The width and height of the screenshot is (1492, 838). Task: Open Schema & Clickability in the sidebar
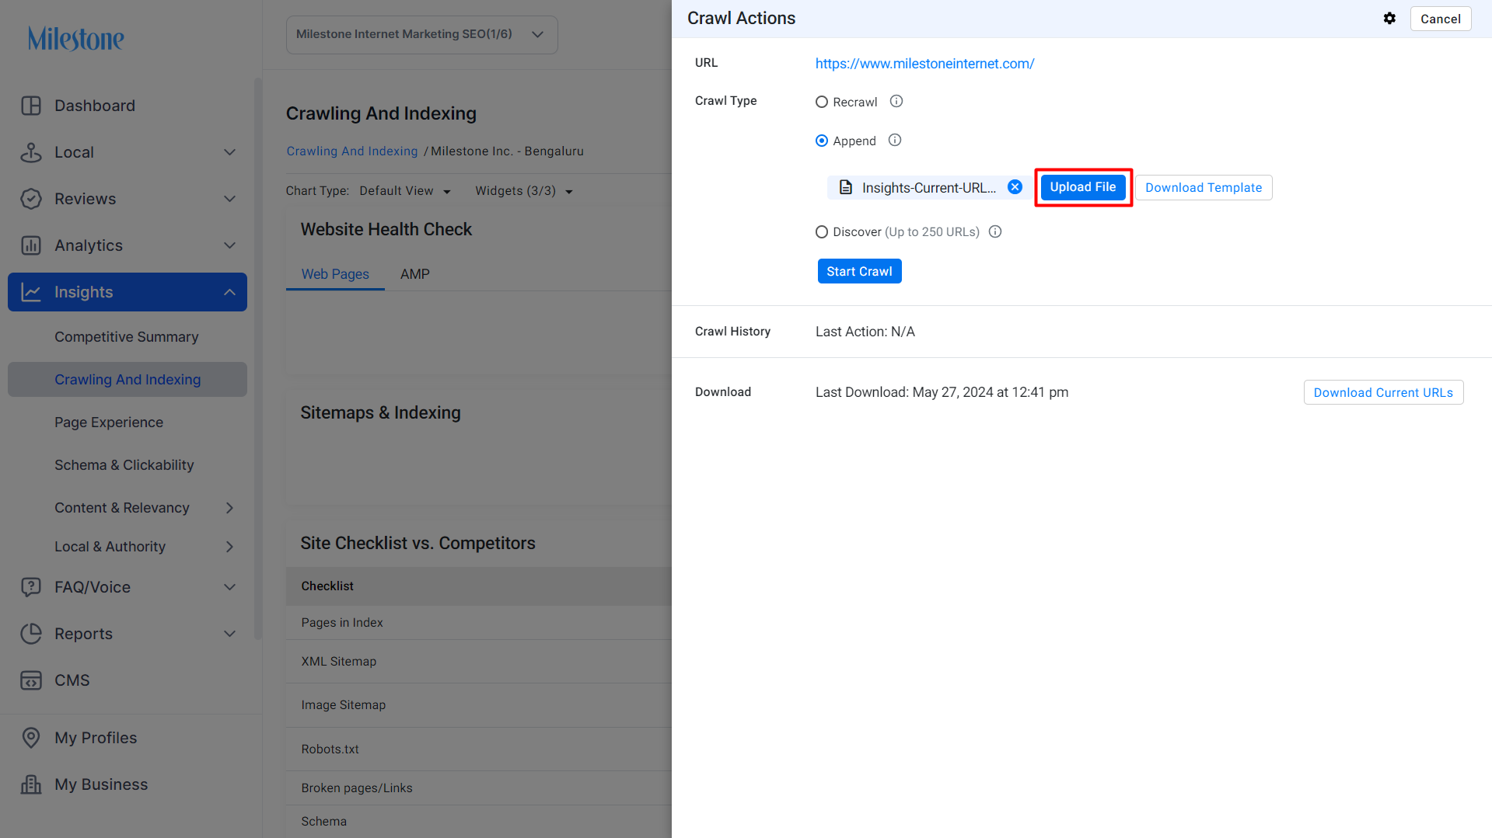[x=124, y=465]
